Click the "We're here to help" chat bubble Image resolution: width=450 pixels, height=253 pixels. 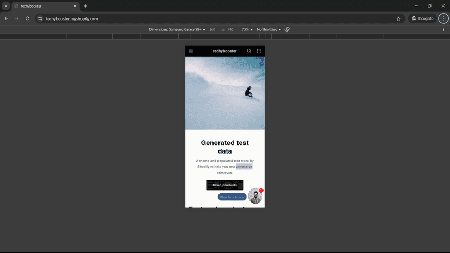pyautogui.click(x=232, y=197)
